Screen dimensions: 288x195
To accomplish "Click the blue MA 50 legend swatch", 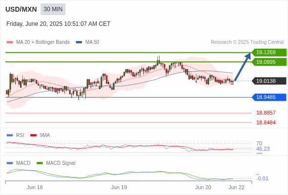I will pos(79,42).
